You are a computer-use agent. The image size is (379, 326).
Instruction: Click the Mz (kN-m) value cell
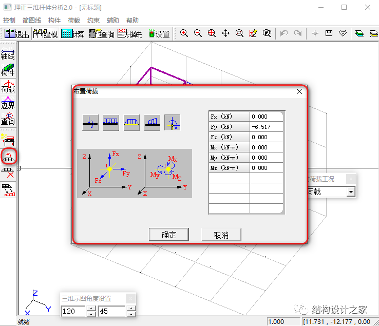pyautogui.click(x=267, y=168)
